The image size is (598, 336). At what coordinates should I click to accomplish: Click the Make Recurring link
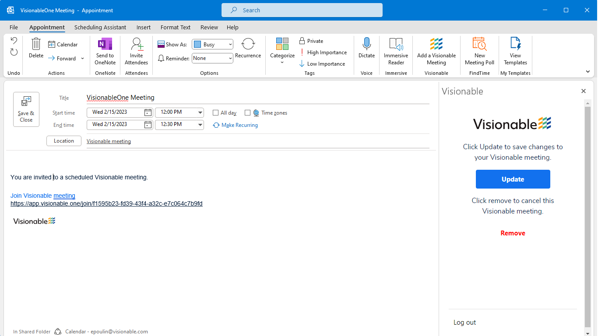236,125
